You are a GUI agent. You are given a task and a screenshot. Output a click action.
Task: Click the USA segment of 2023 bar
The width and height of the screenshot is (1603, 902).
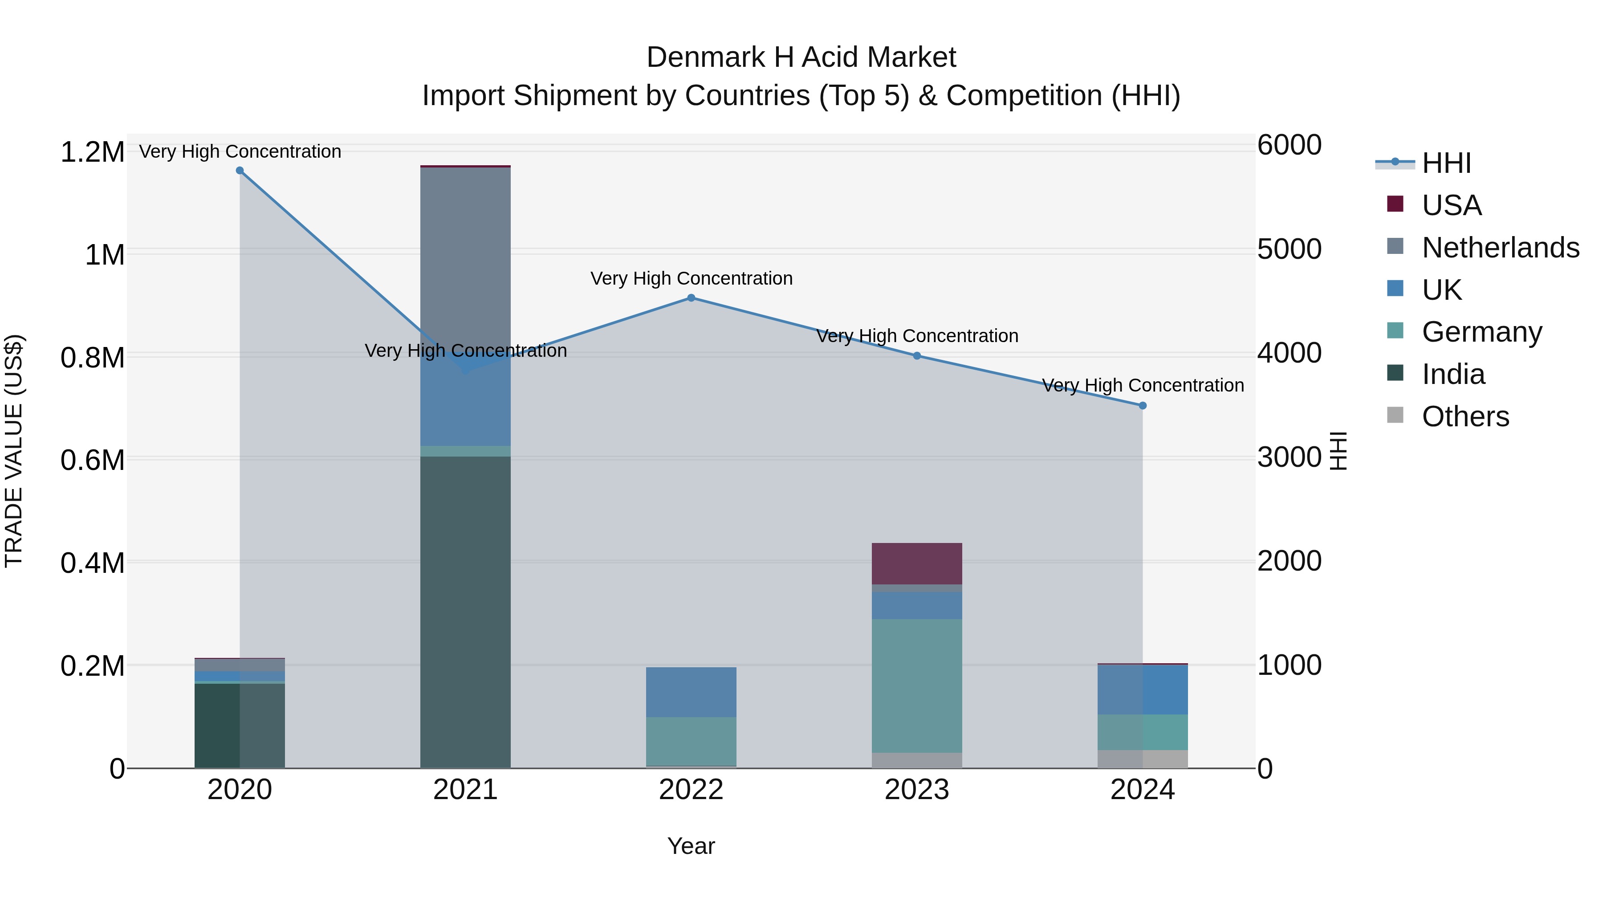click(x=917, y=564)
